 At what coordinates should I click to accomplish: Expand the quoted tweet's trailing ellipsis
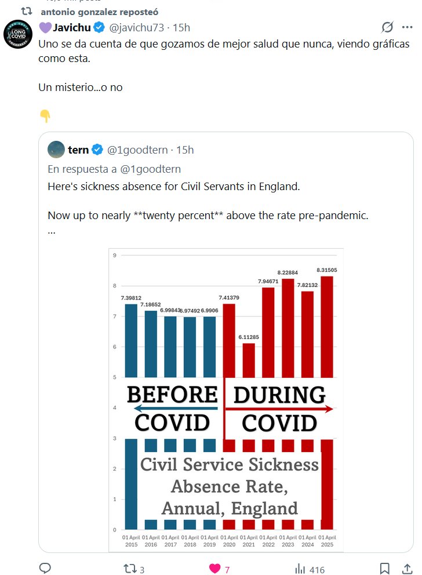pos(52,231)
